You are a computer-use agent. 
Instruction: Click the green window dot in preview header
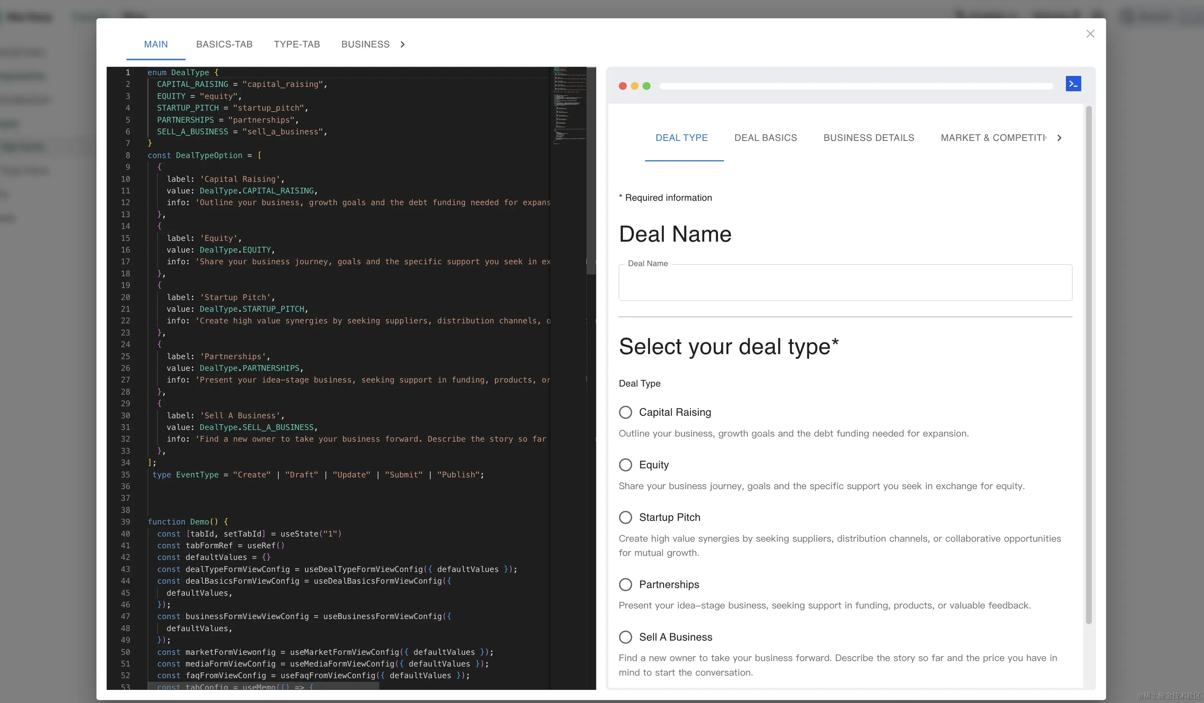click(x=647, y=86)
